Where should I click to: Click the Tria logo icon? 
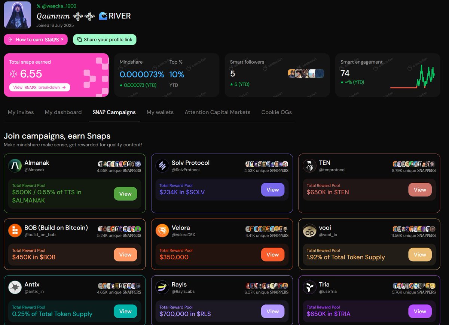point(310,288)
